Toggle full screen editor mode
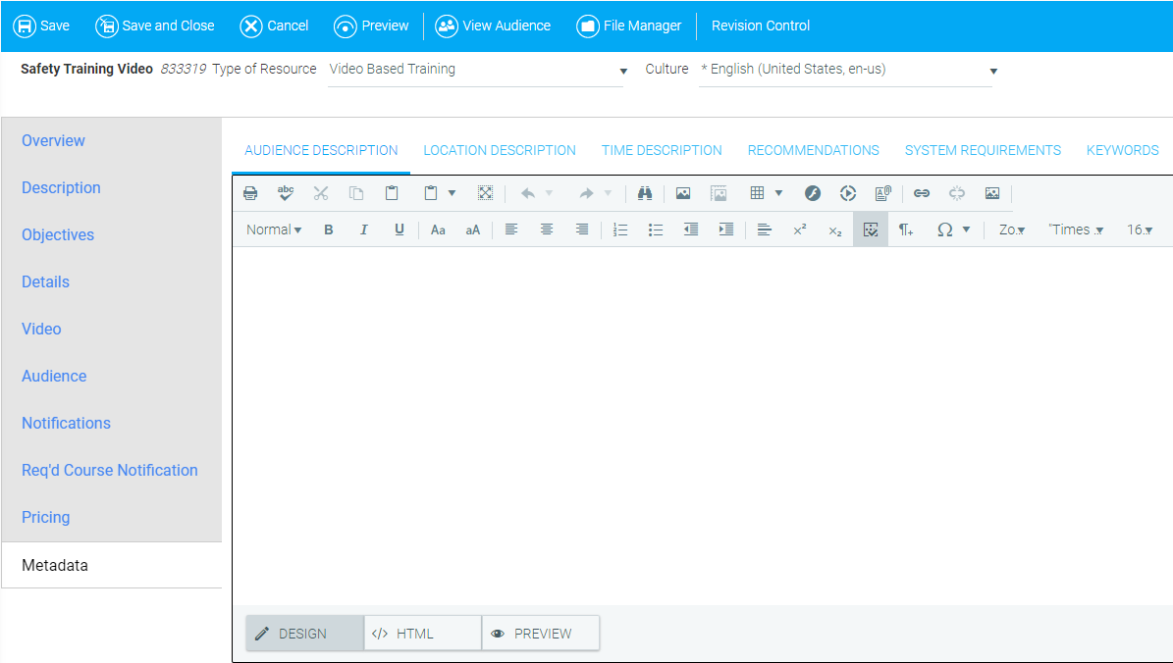 (485, 193)
